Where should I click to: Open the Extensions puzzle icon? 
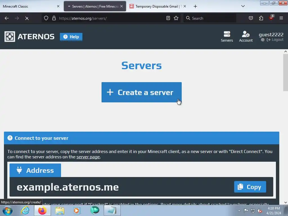click(x=261, y=18)
